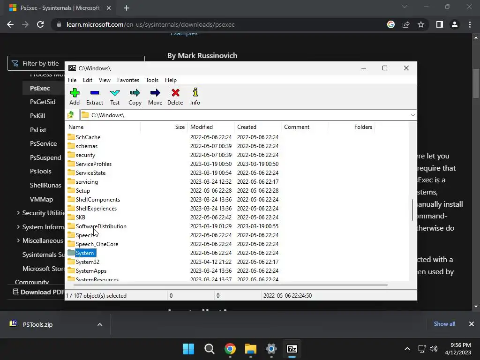Image resolution: width=480 pixels, height=360 pixels.
Task: Expand the Security Utilities section
Action: pyautogui.click(x=18, y=213)
